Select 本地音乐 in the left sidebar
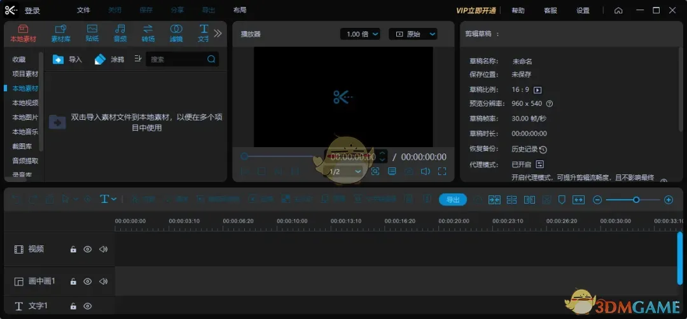Screen dimensions: 687x319 (25, 131)
